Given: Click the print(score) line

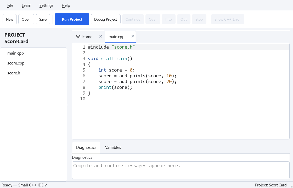Looking at the screenshot, I should tap(115, 87).
